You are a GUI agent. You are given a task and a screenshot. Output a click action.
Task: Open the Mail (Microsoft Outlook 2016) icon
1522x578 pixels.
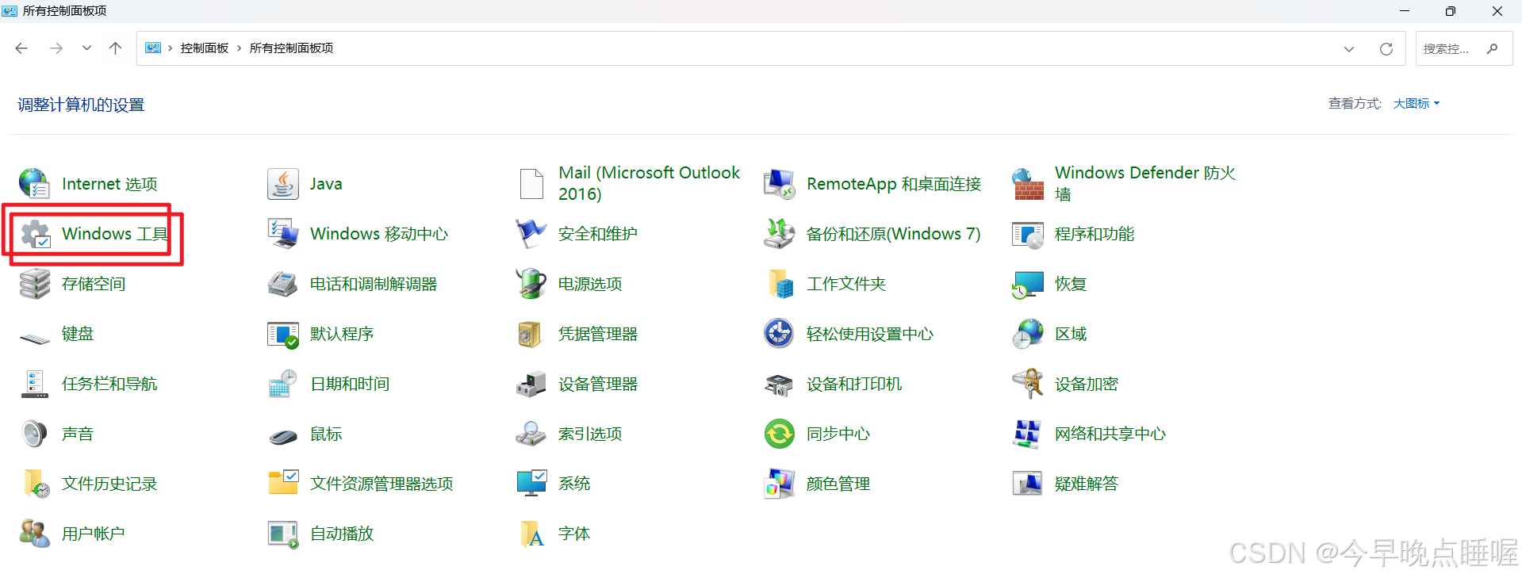[x=531, y=183]
